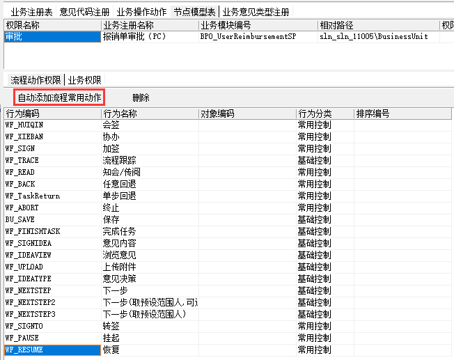This screenshot has width=454, height=360.
Task: Click the BPO_UserReimbursementSP cell
Action: (258, 36)
